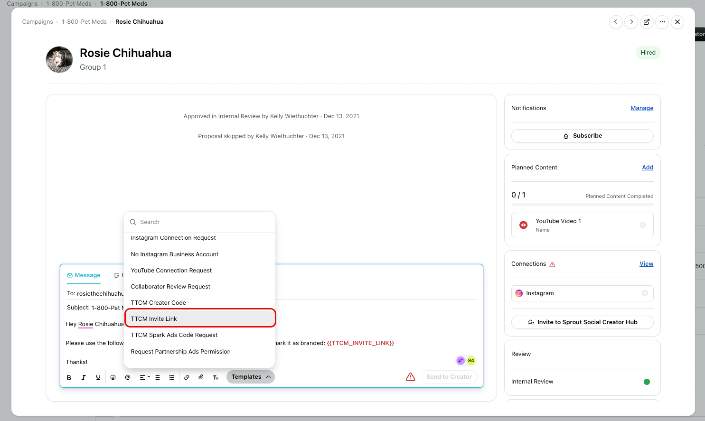The width and height of the screenshot is (705, 421).
Task: Select No Instagram Business Account template
Action: 199,254
